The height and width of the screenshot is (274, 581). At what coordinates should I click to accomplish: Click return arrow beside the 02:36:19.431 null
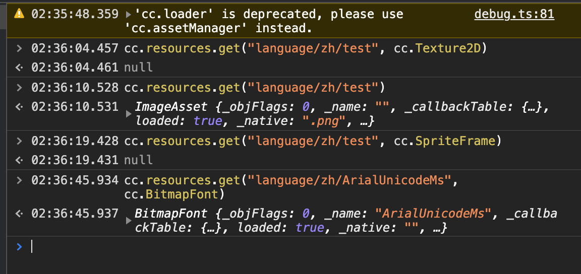pyautogui.click(x=19, y=160)
